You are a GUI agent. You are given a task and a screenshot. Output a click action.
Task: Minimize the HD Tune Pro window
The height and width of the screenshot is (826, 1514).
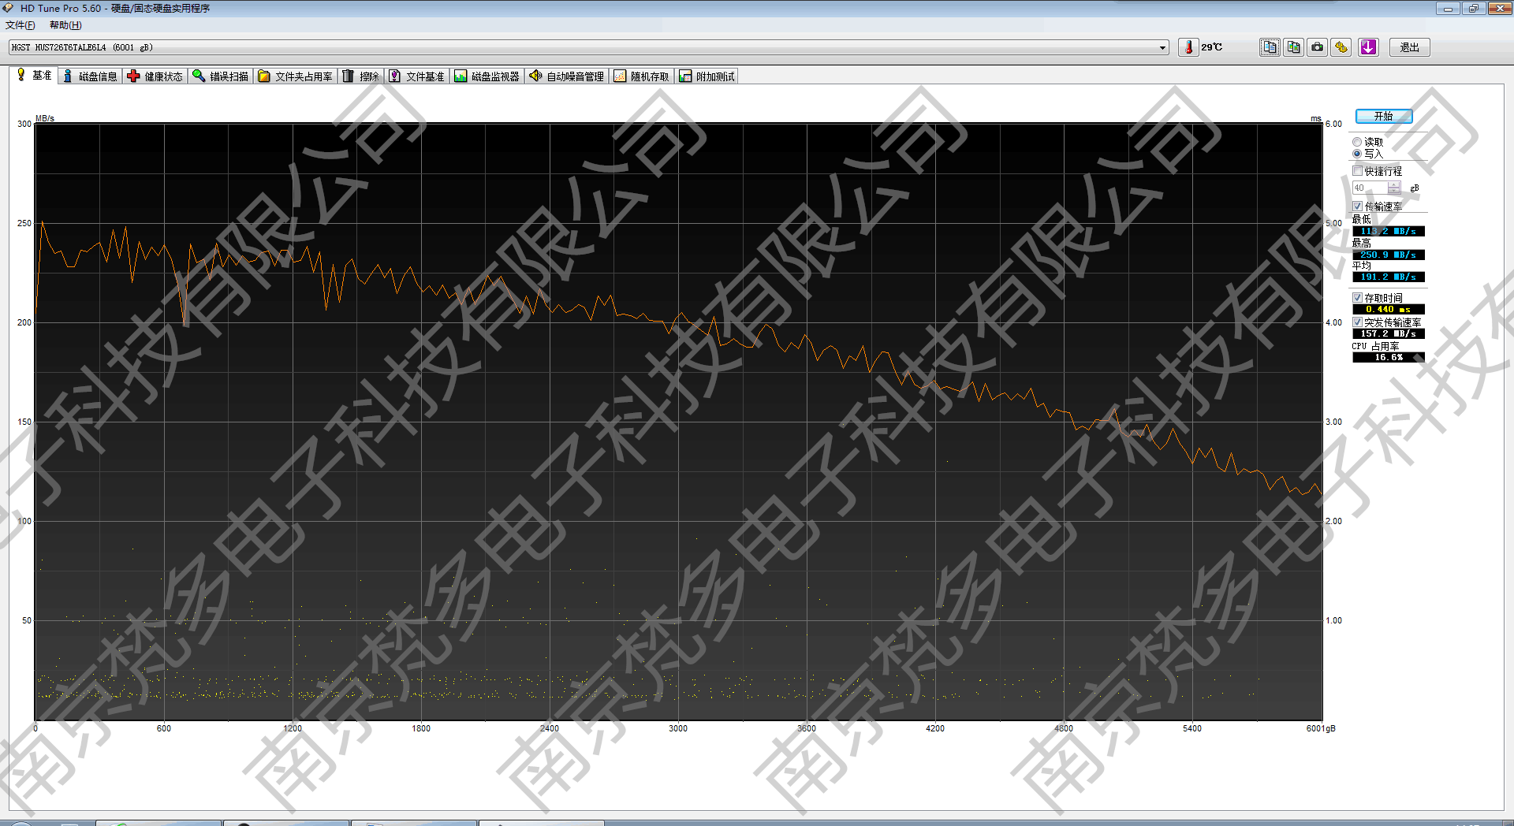click(1448, 8)
